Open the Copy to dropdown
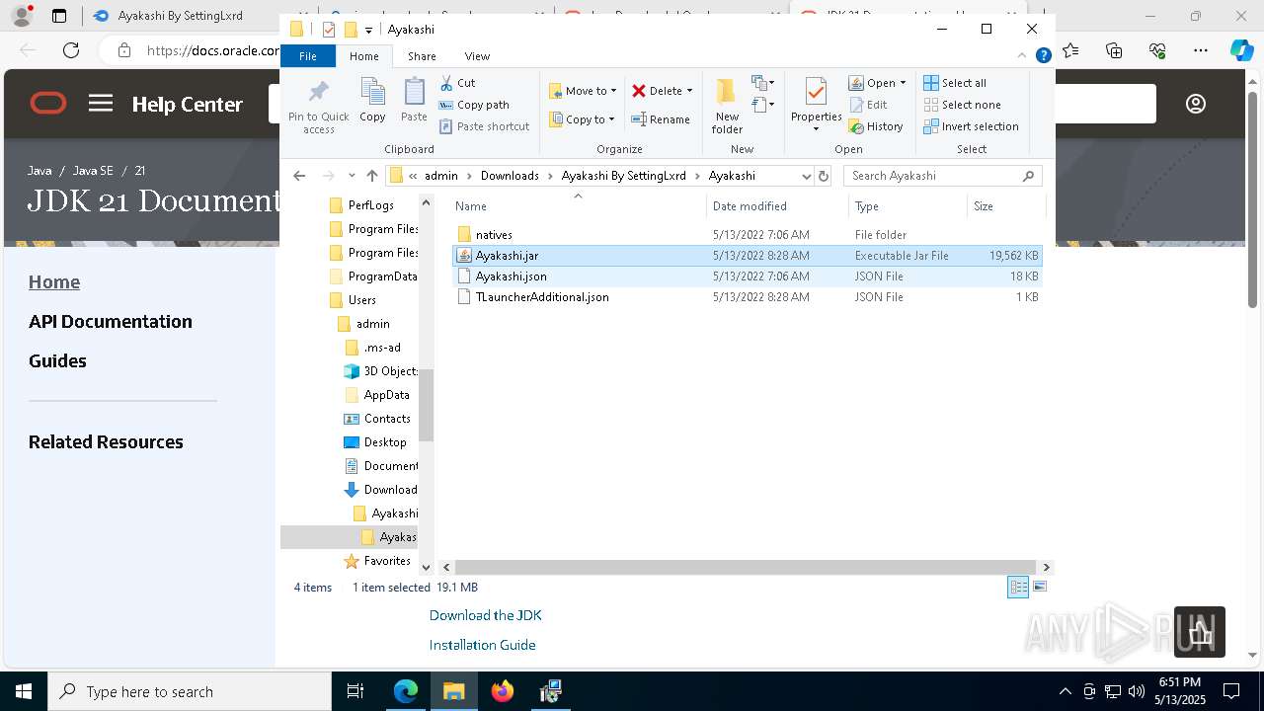1264x711 pixels. coord(582,119)
